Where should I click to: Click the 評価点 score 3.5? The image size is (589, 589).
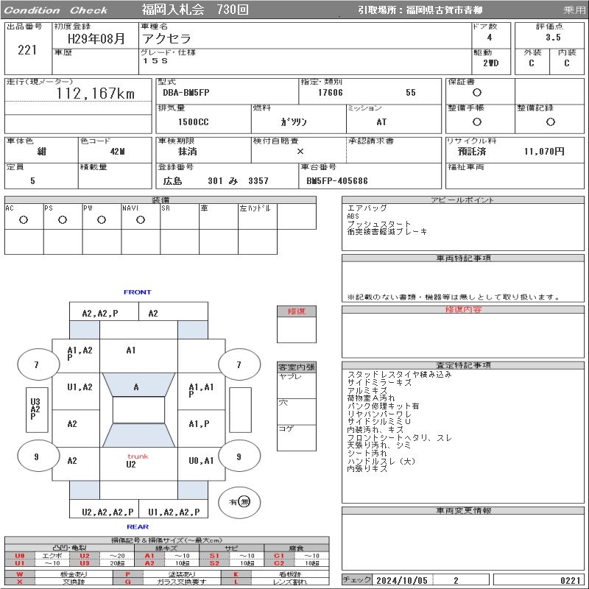tap(552, 38)
